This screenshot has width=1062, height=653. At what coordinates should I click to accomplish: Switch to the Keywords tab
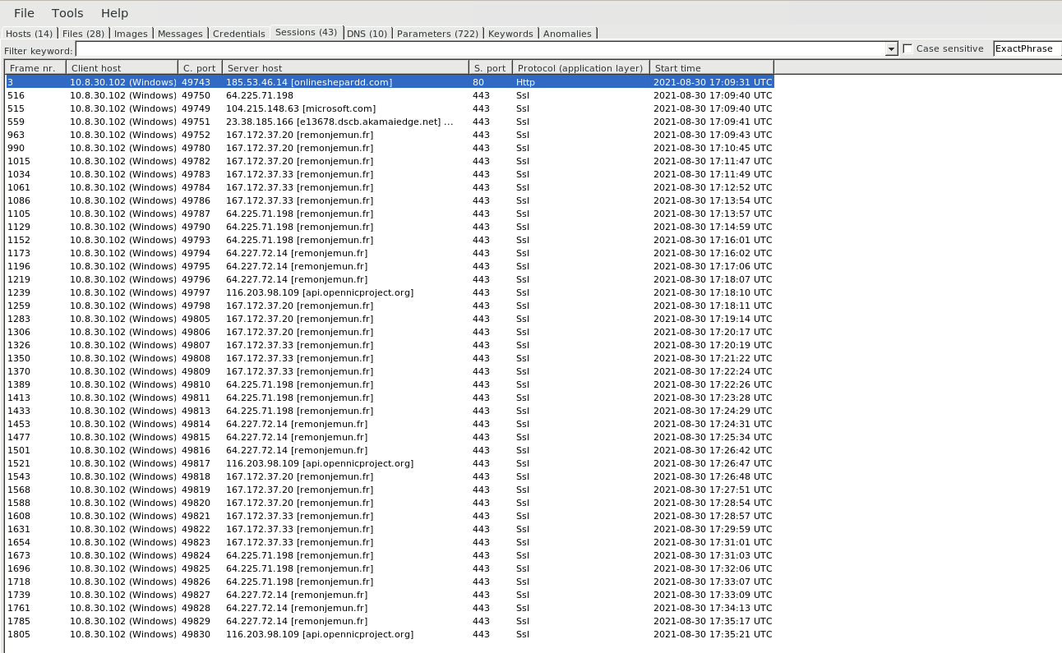(510, 34)
